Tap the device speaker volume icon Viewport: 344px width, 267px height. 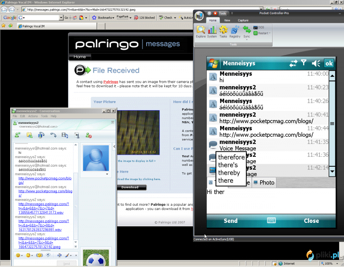click(316, 63)
